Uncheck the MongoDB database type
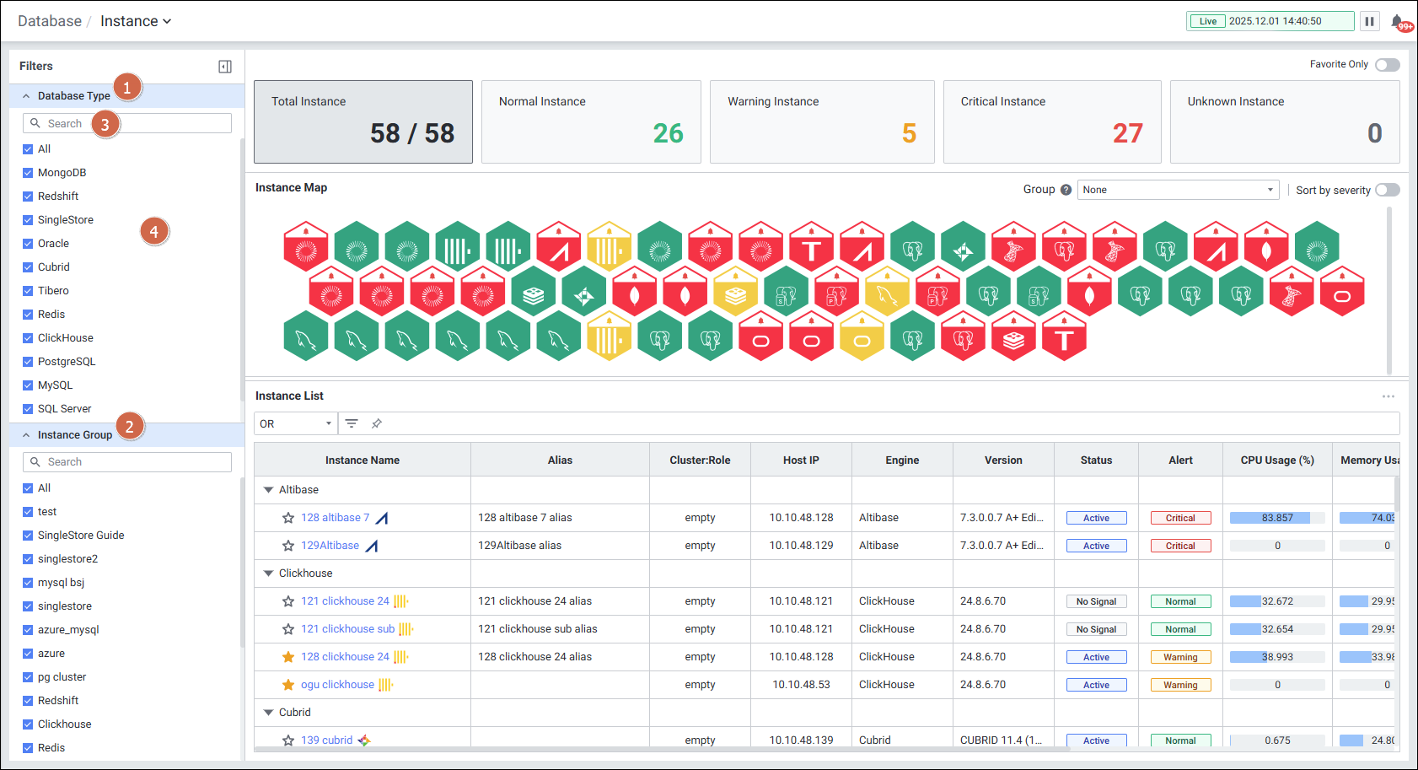This screenshot has width=1418, height=770. click(28, 173)
